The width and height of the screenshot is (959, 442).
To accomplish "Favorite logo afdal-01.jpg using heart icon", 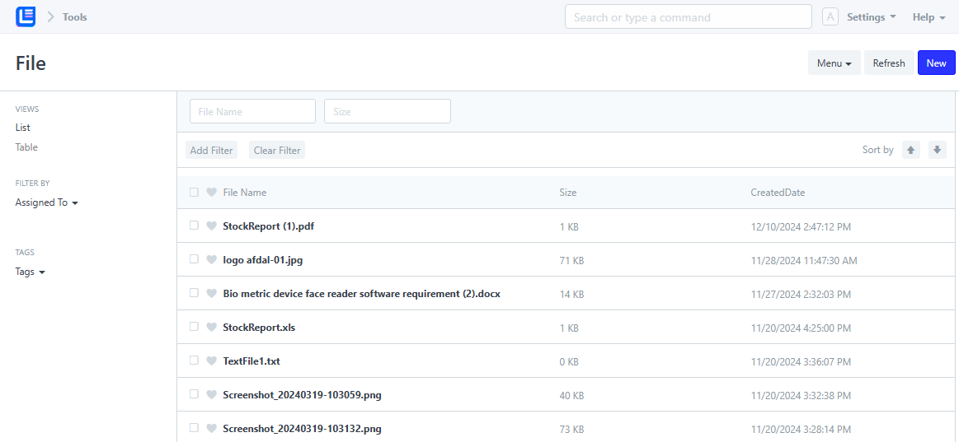I will (x=212, y=259).
